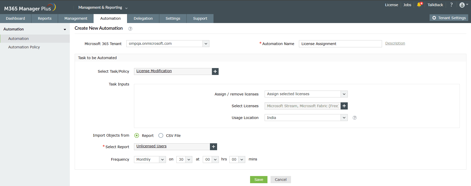This screenshot has height=186, width=471.
Task: Switch to the Settings tab
Action: [173, 18]
